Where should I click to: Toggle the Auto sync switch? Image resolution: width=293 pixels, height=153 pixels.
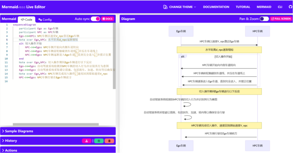pos(95,19)
